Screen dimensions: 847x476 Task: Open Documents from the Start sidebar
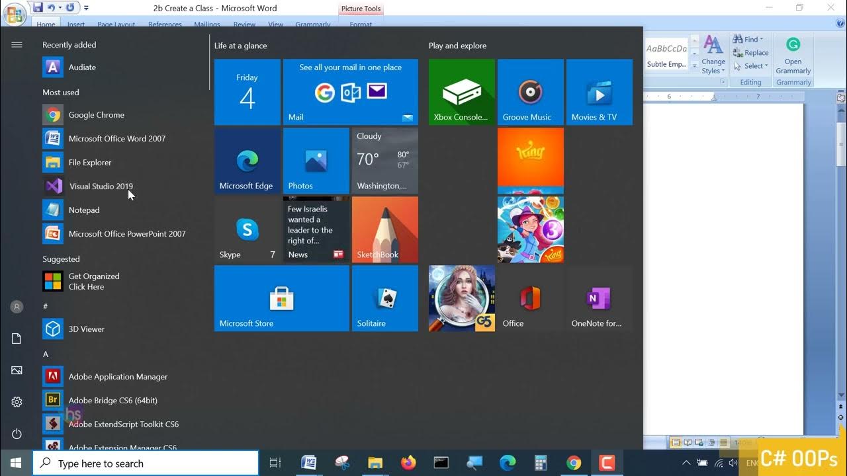point(17,338)
